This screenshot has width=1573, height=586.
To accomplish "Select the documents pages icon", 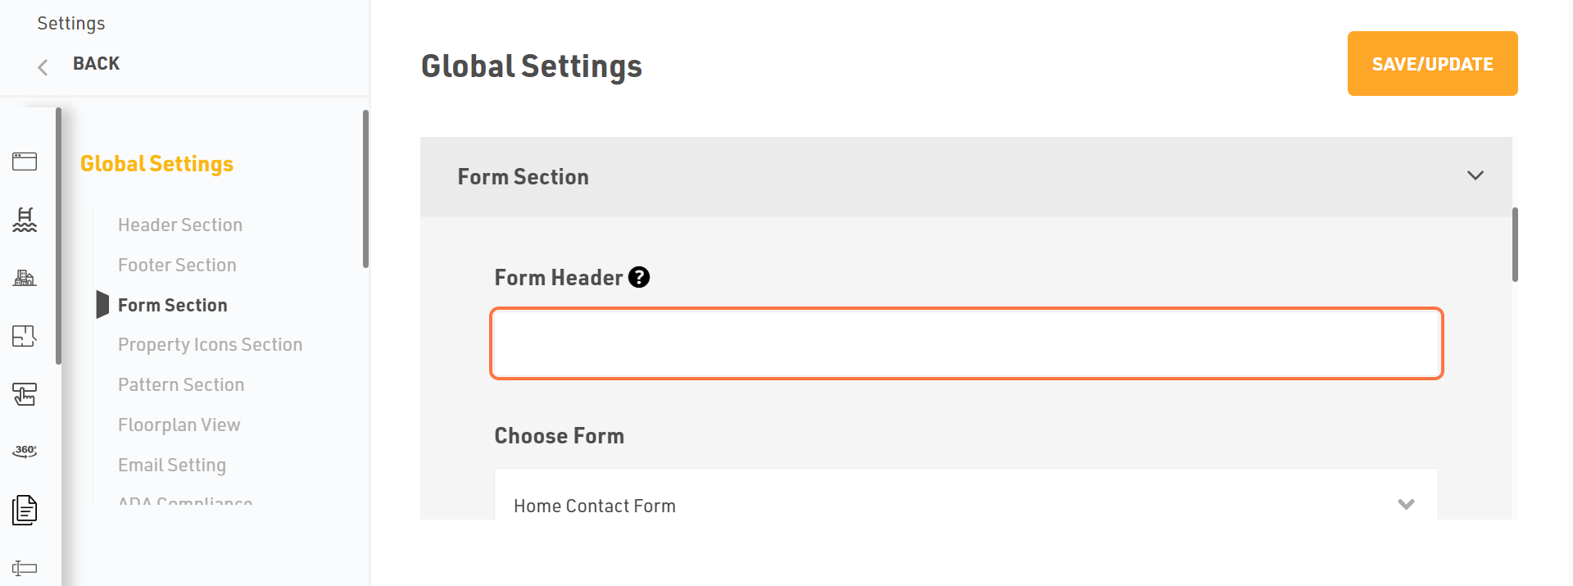I will pyautogui.click(x=25, y=510).
